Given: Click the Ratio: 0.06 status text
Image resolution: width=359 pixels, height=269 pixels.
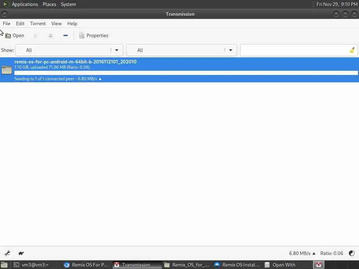Looking at the screenshot, I should tap(332, 254).
